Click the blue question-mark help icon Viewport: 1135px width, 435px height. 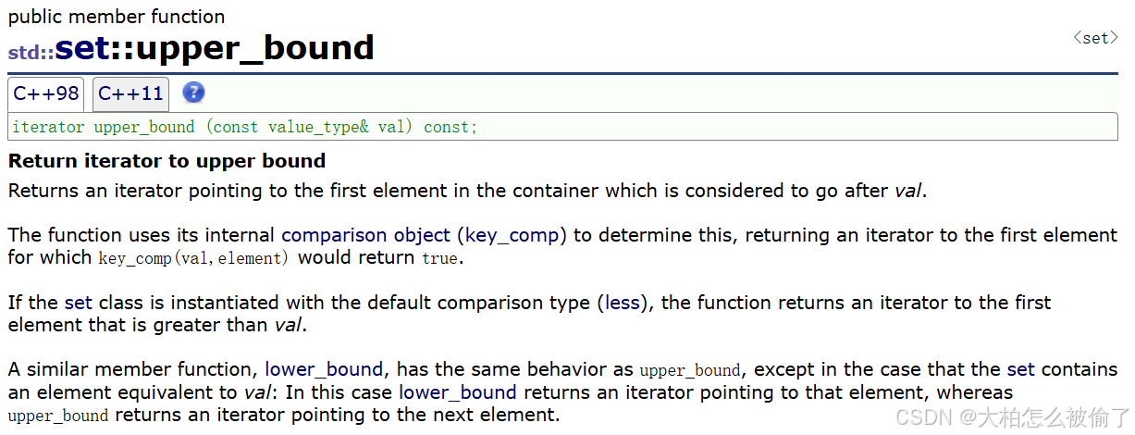click(x=193, y=93)
